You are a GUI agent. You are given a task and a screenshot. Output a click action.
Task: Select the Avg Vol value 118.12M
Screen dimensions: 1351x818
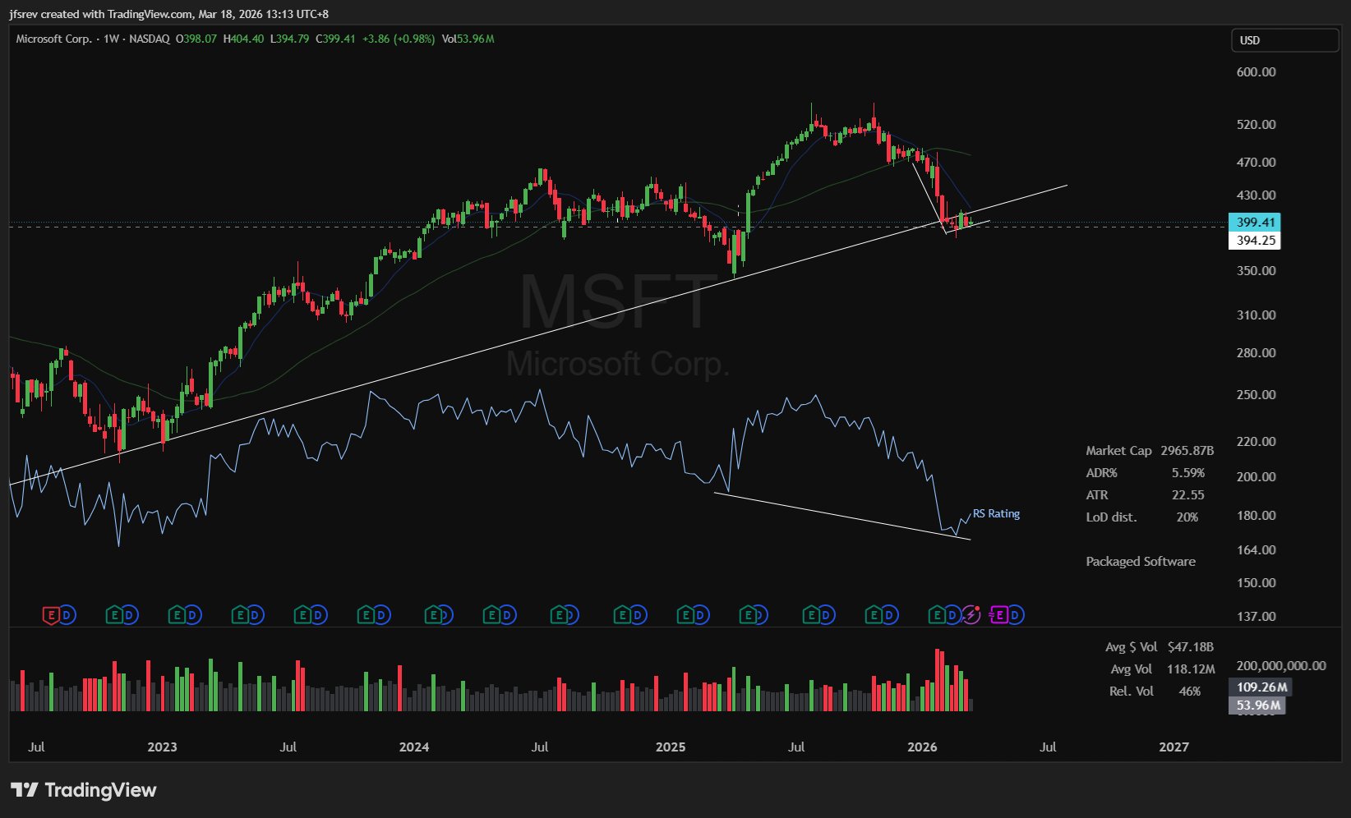(1191, 669)
